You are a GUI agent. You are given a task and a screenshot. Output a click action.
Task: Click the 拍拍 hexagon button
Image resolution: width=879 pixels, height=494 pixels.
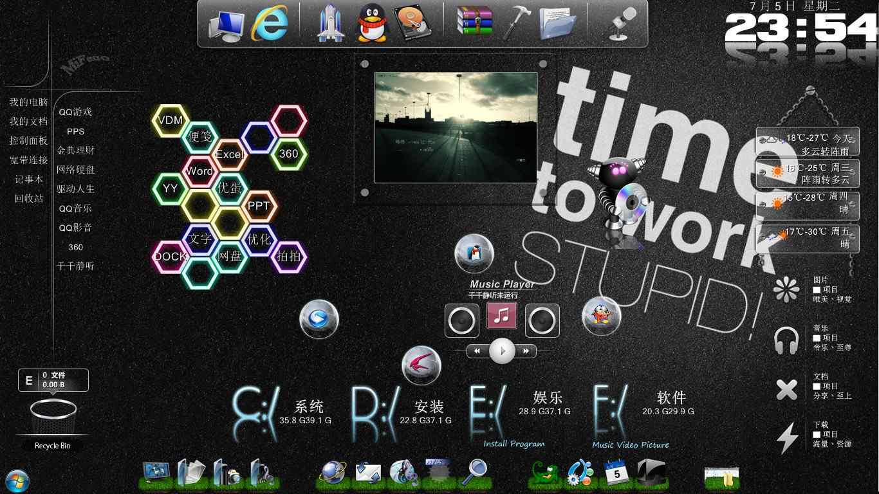[x=289, y=256]
